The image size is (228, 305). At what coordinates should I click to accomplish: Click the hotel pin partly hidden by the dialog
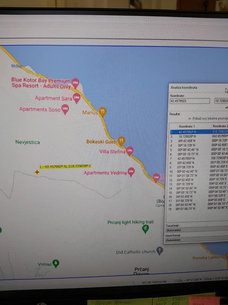pyautogui.click(x=156, y=178)
